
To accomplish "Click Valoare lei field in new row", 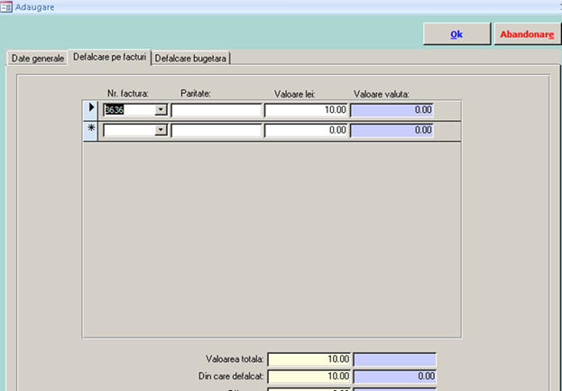I will click(307, 130).
